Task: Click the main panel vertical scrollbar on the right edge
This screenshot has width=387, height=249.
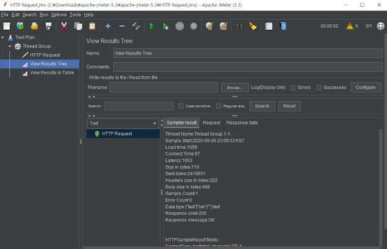Action: pyautogui.click(x=386, y=131)
